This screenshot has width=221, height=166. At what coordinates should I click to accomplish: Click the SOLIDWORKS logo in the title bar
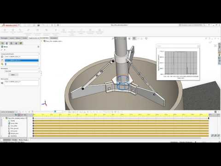pos(10,25)
